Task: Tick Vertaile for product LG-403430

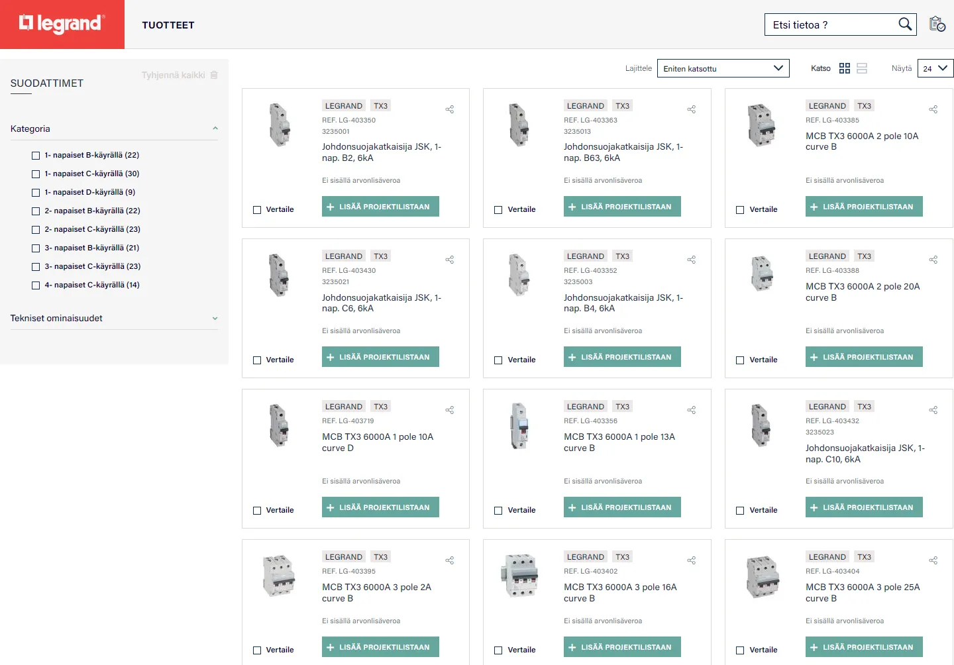Action: (257, 360)
